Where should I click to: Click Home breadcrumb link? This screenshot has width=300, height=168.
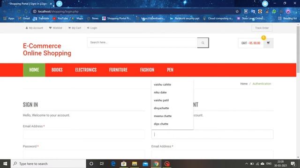click(x=244, y=84)
